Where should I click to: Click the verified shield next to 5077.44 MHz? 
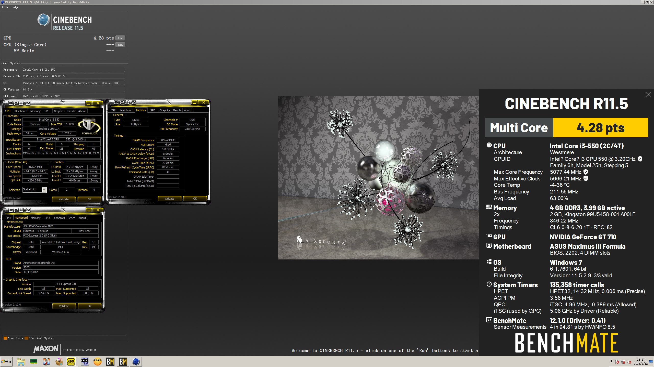click(x=586, y=172)
